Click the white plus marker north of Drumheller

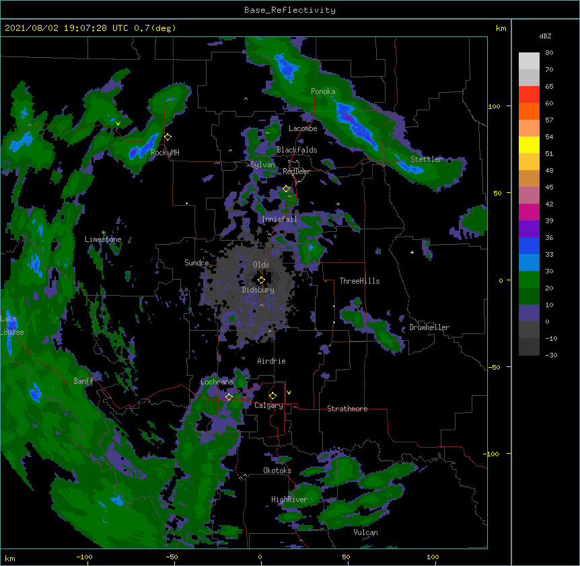[412, 252]
